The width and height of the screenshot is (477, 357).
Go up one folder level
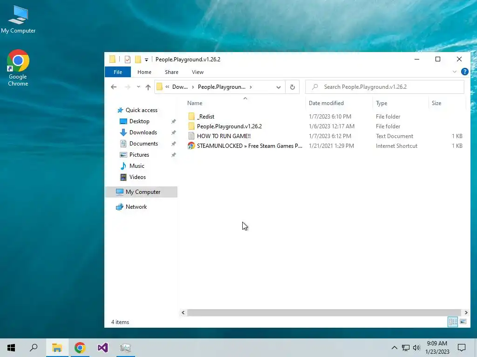(148, 87)
